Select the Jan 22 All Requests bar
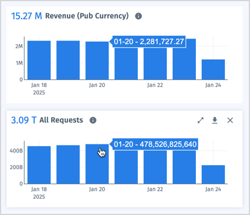The width and height of the screenshot is (250, 215). pos(155,167)
